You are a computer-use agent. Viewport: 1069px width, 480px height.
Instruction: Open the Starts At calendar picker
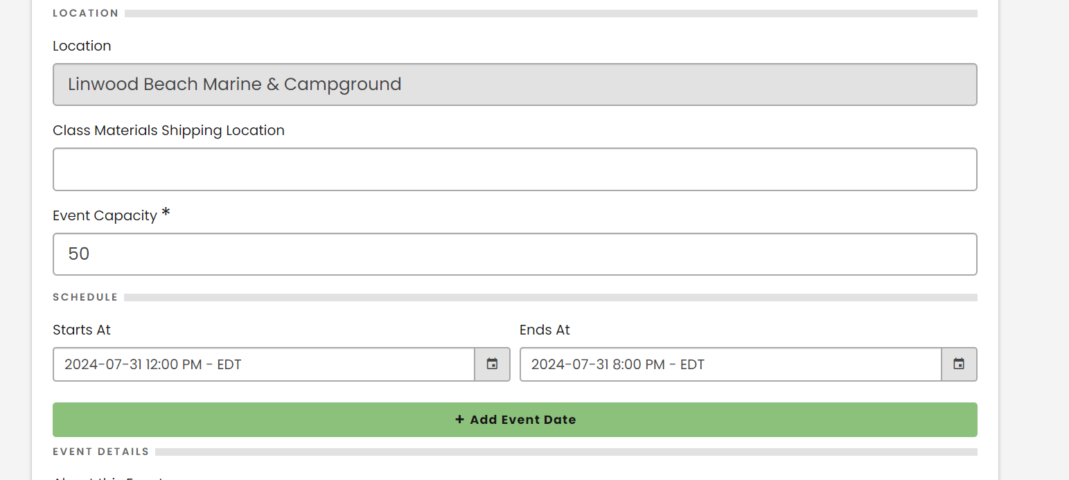pos(492,364)
